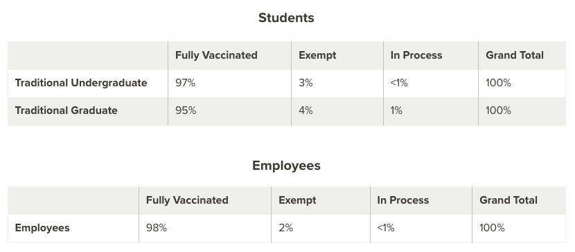The width and height of the screenshot is (575, 252).
Task: Click the Traditional Undergraduate row label
Action: (x=80, y=83)
